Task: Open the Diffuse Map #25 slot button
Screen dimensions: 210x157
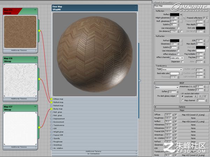Action: point(193,115)
